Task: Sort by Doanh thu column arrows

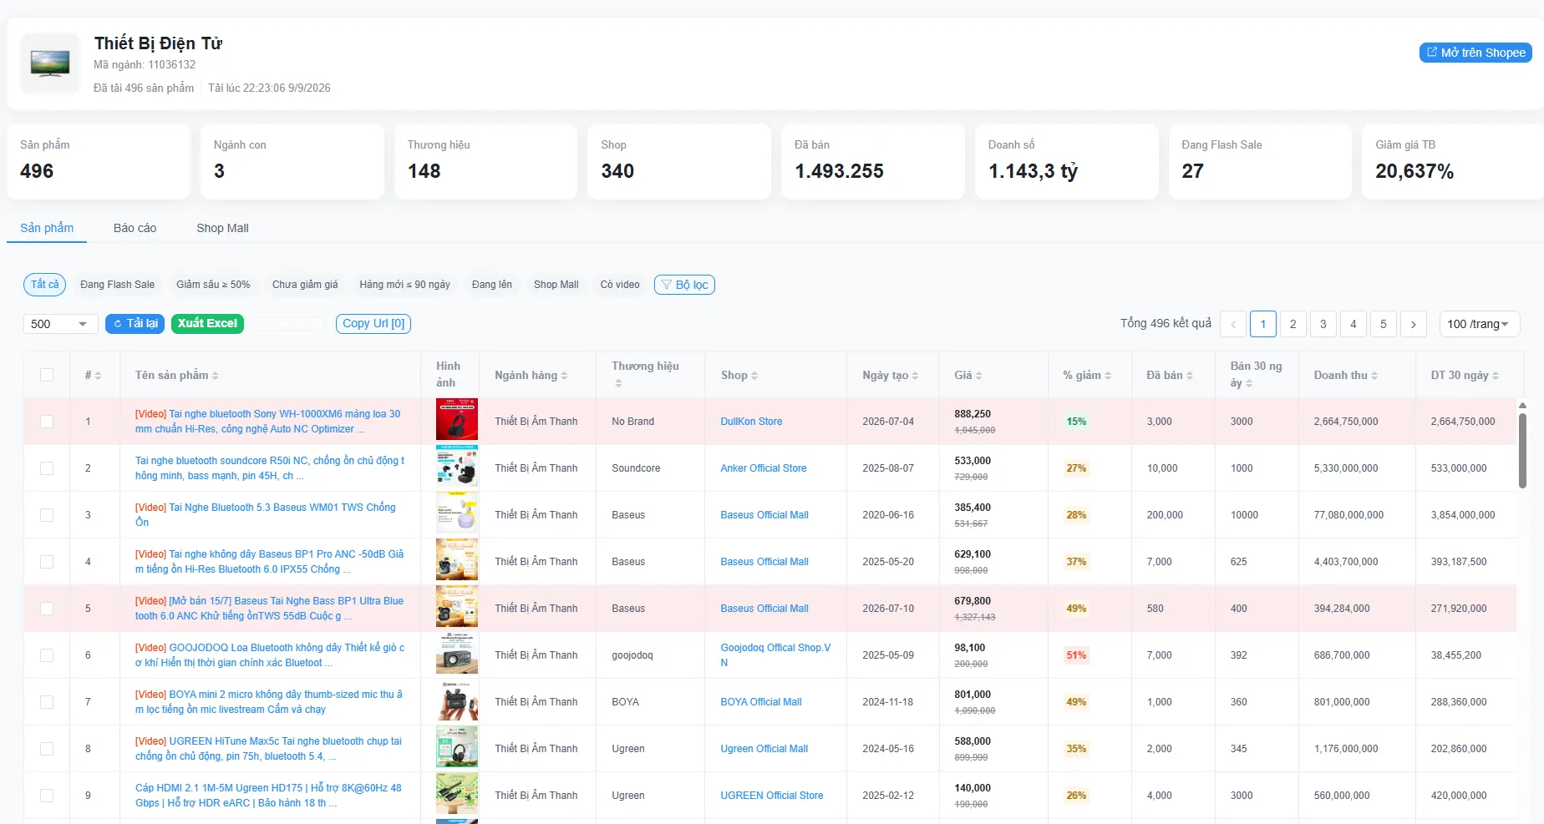Action: pyautogui.click(x=1374, y=376)
